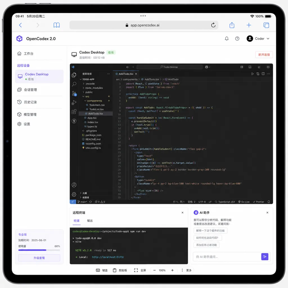Enter 全屏 fullscreen mode
The width and height of the screenshot is (288, 288).
point(140,270)
